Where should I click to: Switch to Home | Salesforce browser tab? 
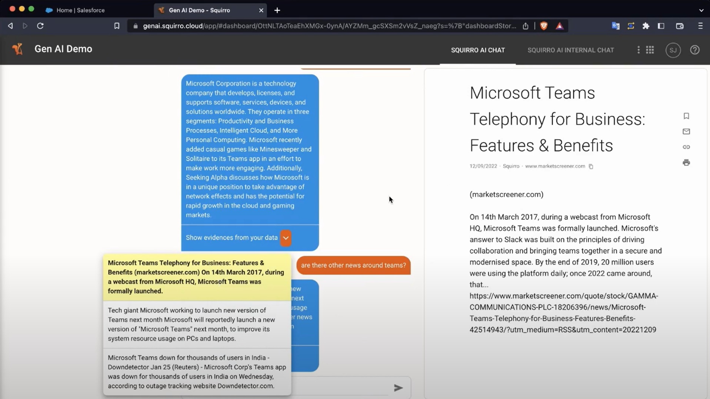(80, 10)
